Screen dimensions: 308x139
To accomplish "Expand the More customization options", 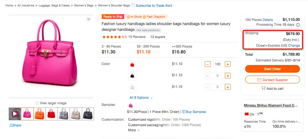I will [x=134, y=130].
